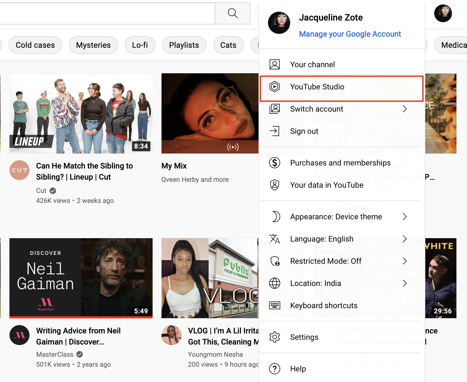Open Keyboard shortcuts menu item

tap(342, 305)
